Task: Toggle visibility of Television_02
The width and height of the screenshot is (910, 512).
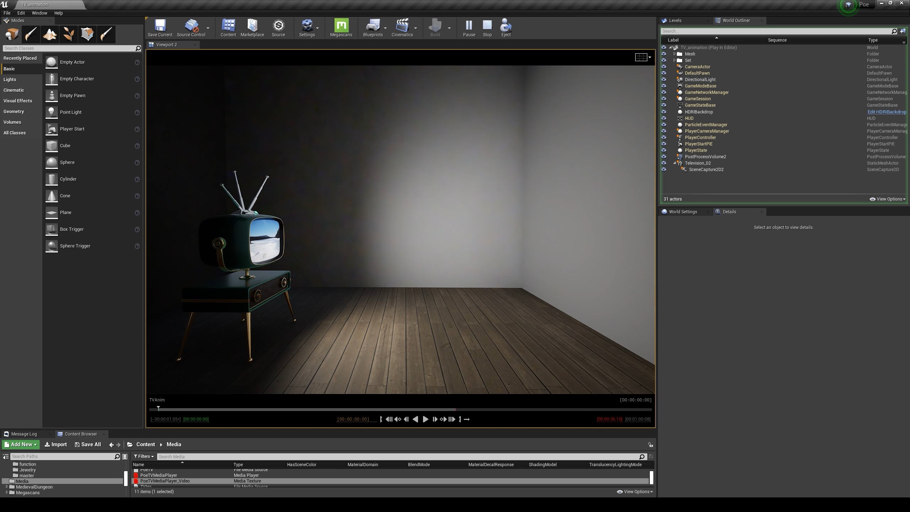Action: coord(664,163)
